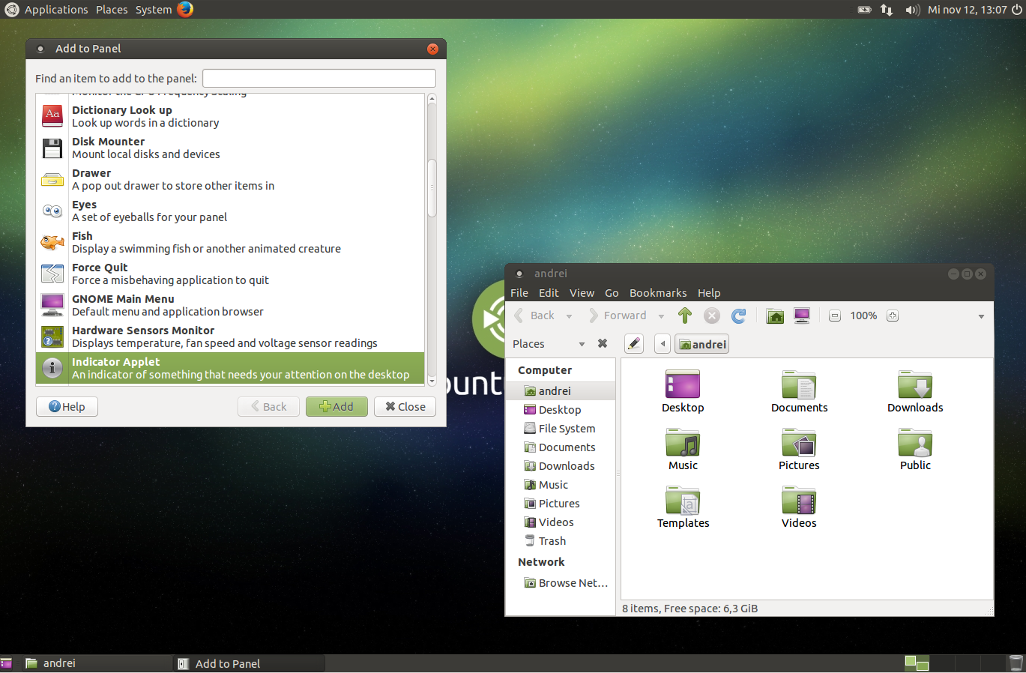Launch Firefox from the top panel

(x=185, y=9)
